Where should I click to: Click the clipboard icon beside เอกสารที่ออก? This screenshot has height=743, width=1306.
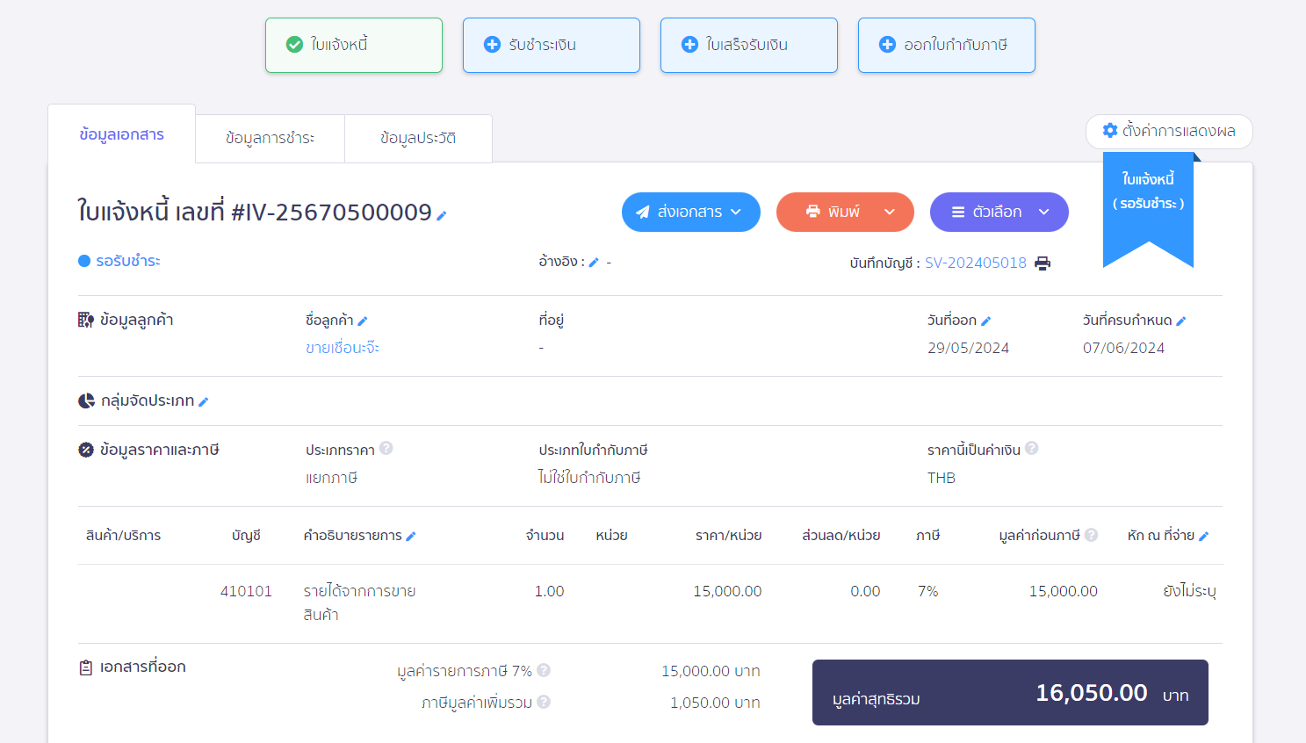pyautogui.click(x=85, y=667)
